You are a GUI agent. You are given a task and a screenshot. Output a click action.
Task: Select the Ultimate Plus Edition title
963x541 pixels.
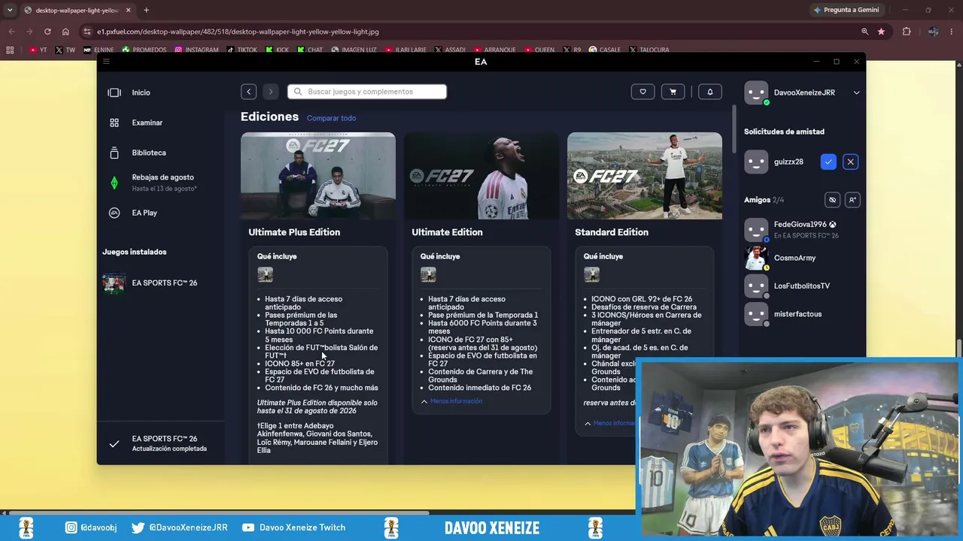click(x=294, y=232)
